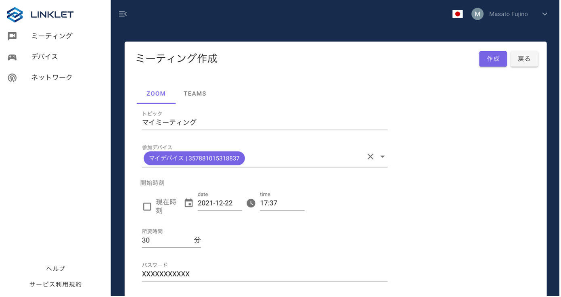The width and height of the screenshot is (561, 297).
Task: Clear the selected devices with X icon
Action: pos(370,157)
